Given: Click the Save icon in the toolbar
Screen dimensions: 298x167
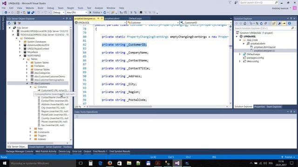Looking at the screenshot, I should 28,13.
